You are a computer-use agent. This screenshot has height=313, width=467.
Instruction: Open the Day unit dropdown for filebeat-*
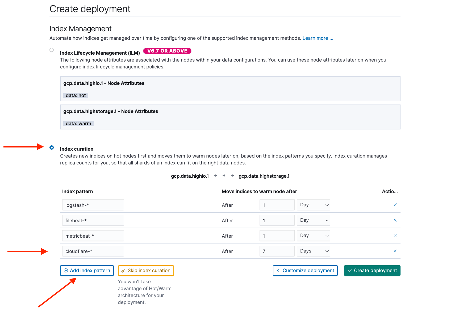tap(313, 220)
